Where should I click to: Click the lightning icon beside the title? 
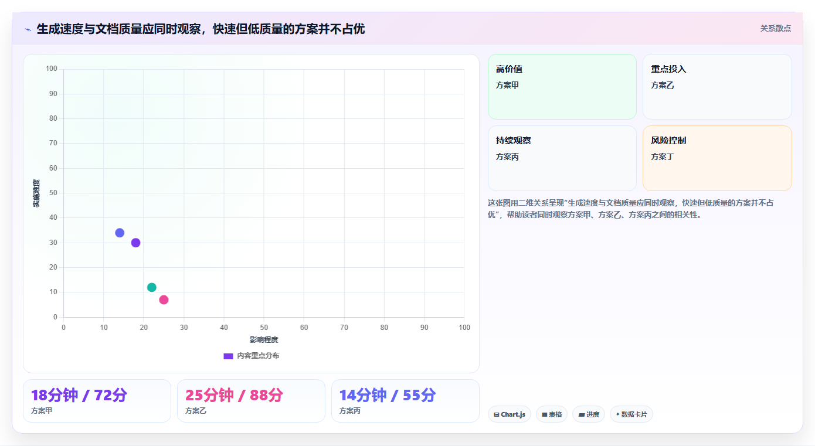click(x=28, y=29)
